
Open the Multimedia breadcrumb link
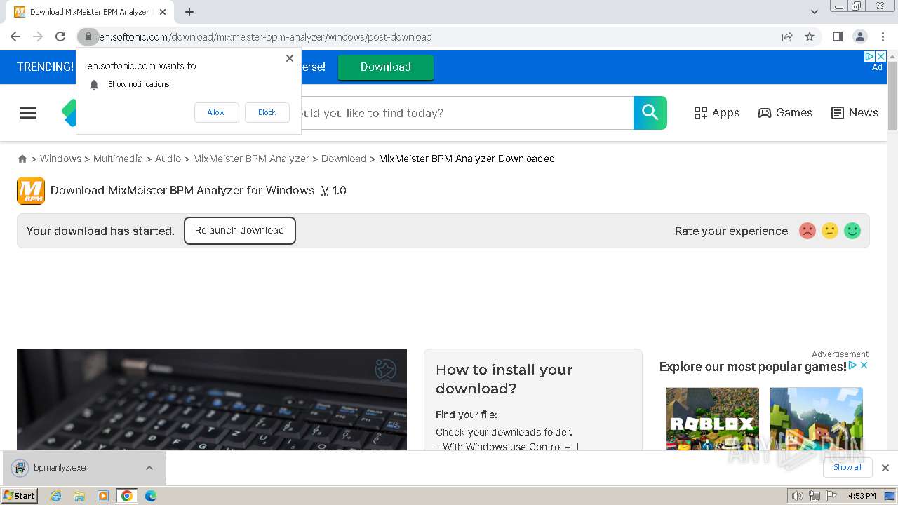(118, 159)
